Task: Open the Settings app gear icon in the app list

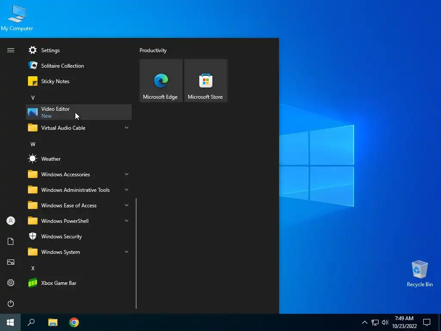Action: (x=33, y=50)
